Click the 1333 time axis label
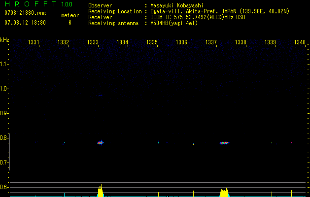 [x=93, y=42]
